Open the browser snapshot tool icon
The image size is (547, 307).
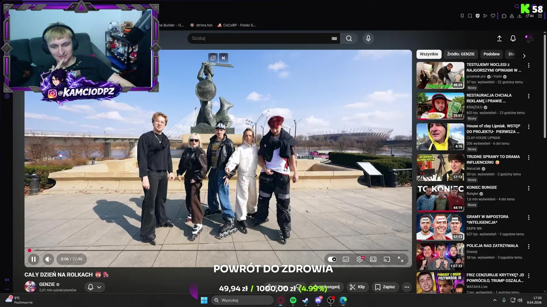(470, 16)
